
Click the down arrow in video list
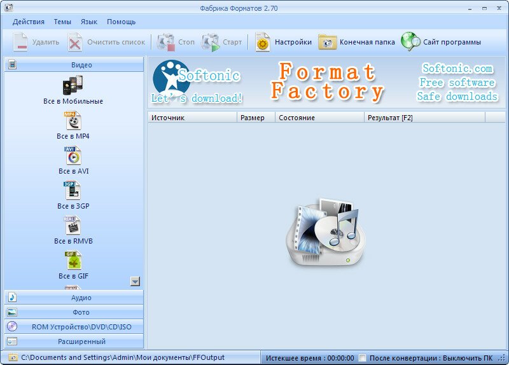(x=135, y=281)
